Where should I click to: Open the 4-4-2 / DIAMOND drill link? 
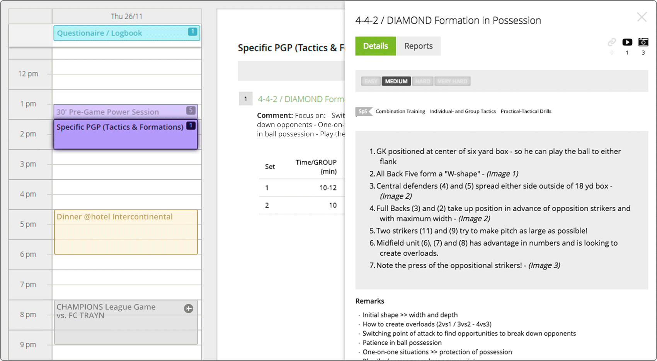301,99
